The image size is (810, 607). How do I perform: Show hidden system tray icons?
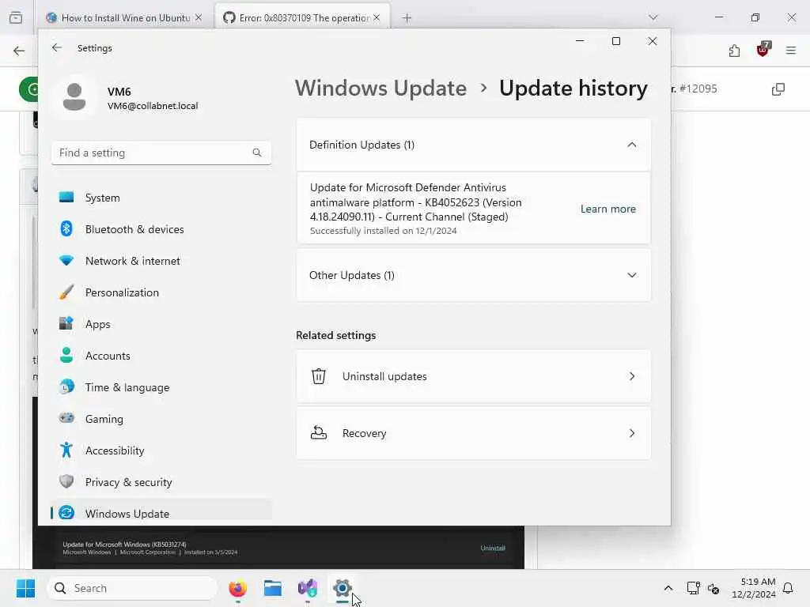pyautogui.click(x=668, y=588)
